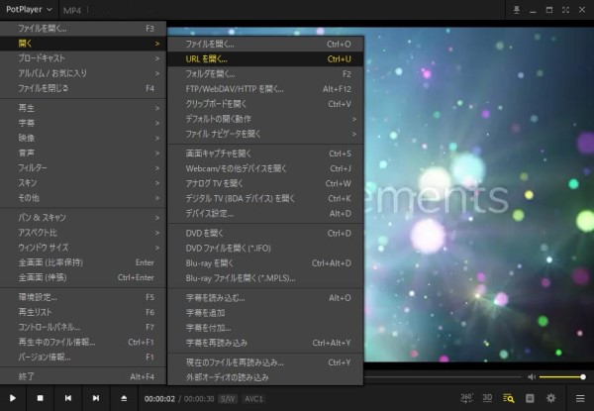Mute using the speaker icon
The width and height of the screenshot is (594, 411).
click(532, 377)
